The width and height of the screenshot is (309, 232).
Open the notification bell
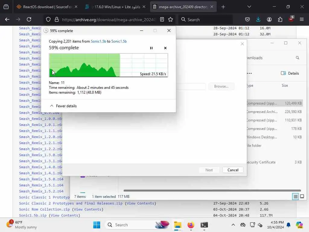click(288, 225)
